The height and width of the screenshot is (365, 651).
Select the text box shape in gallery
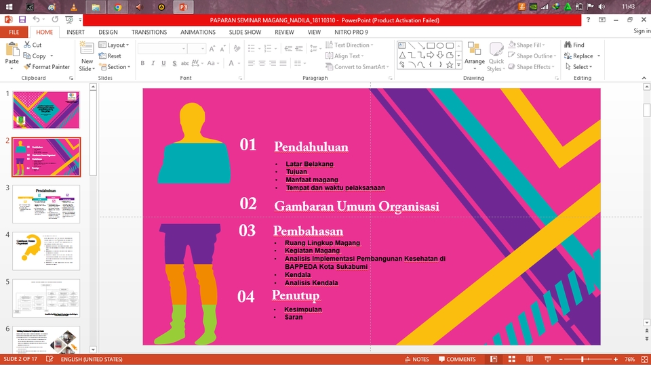[402, 45]
